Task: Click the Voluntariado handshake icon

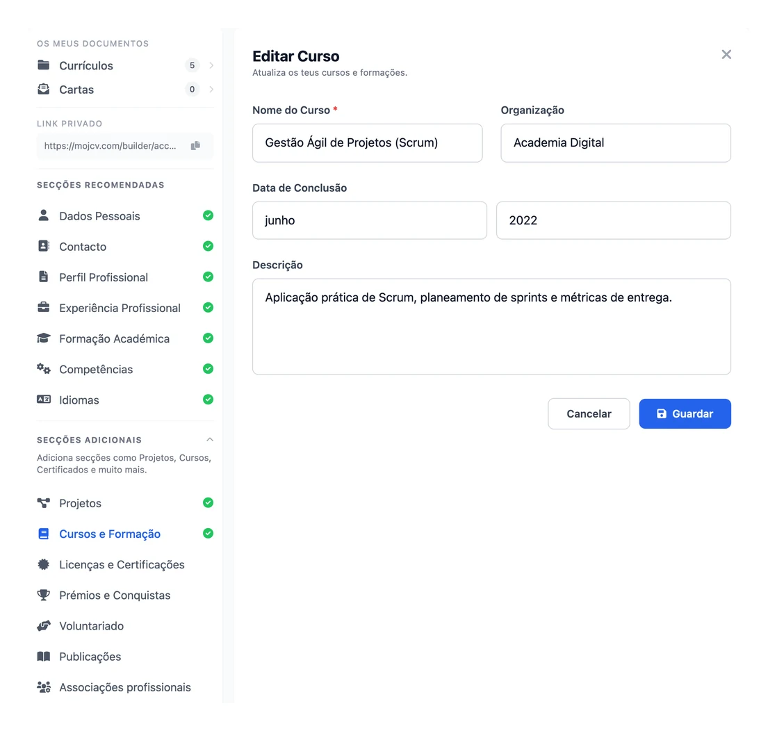Action: tap(44, 626)
